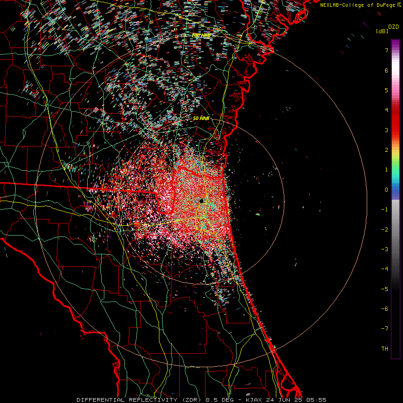Click the 4 label on color scale

[386, 110]
